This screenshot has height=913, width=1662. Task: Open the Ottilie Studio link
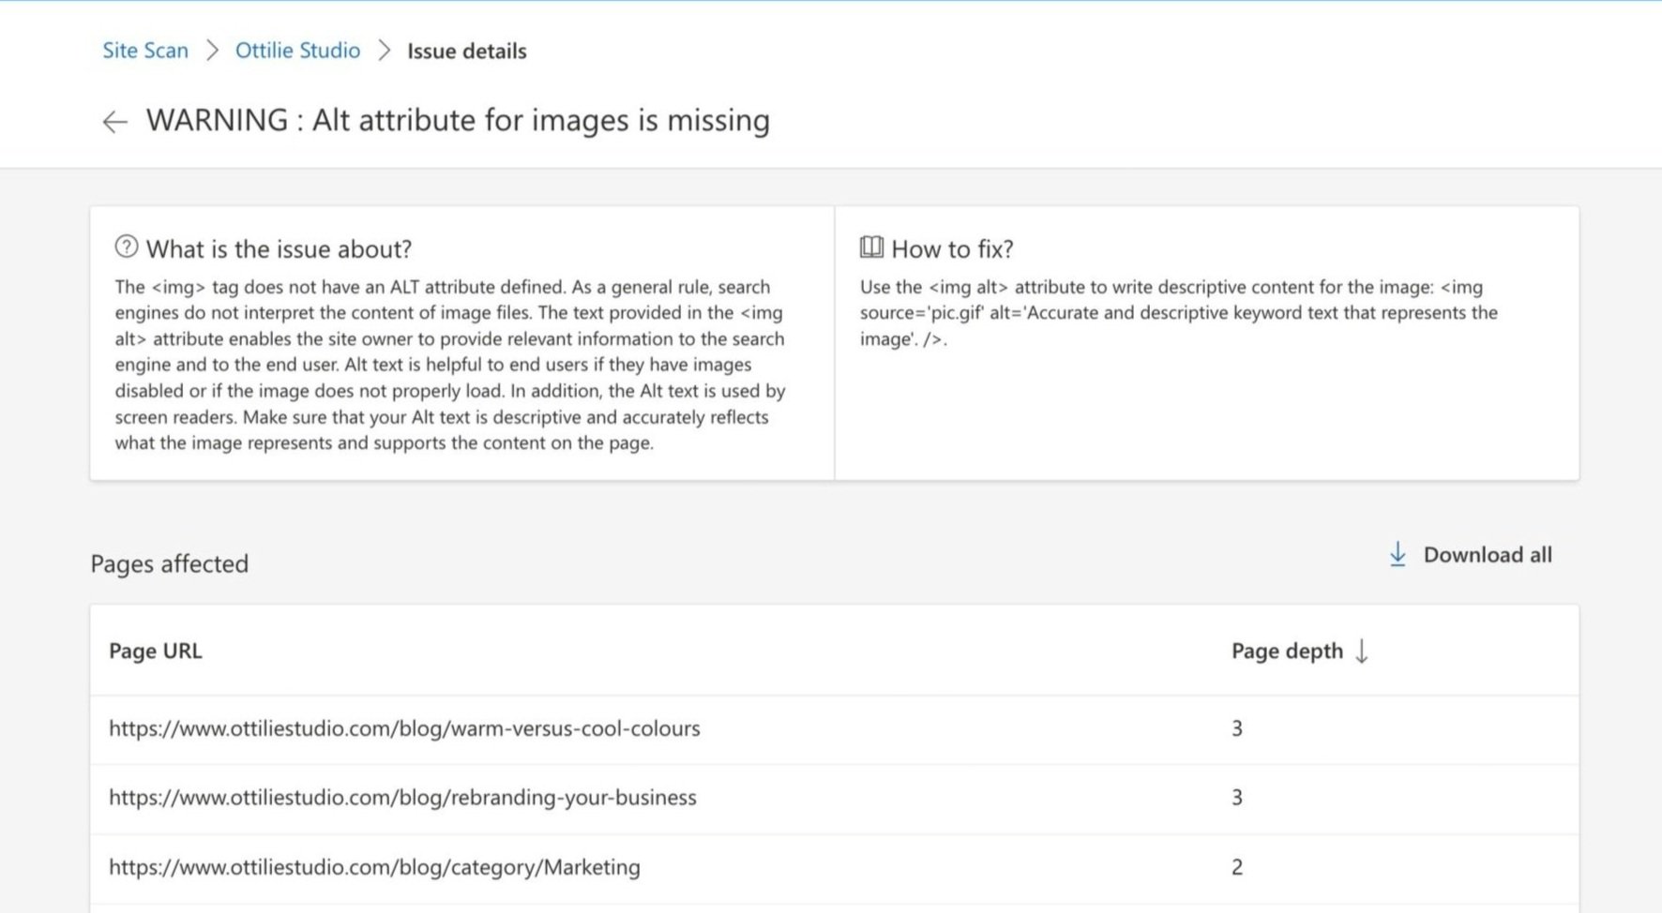(x=296, y=51)
